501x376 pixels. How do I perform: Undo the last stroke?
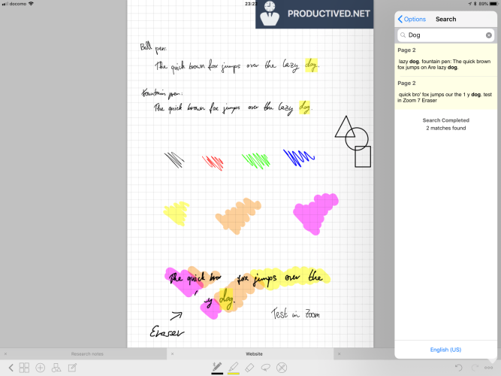(x=458, y=368)
